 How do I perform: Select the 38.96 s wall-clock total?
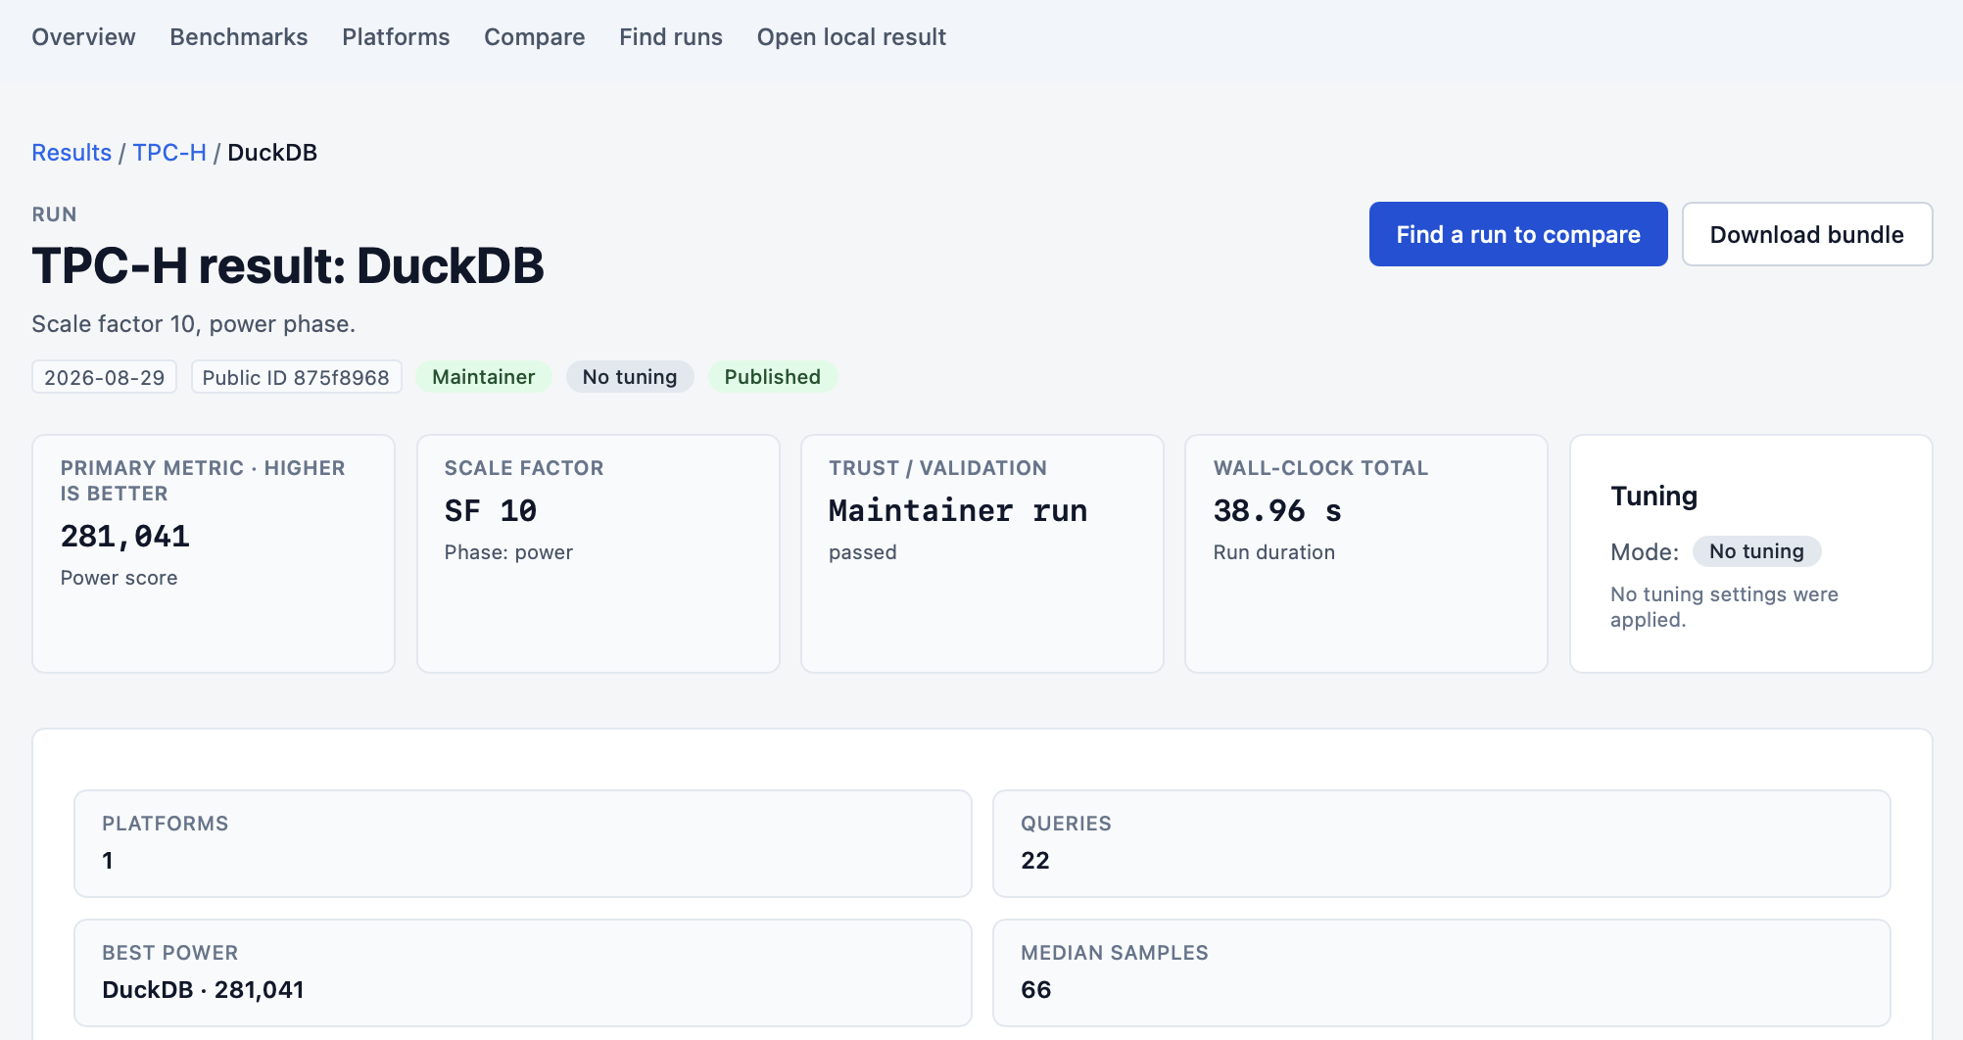pos(1277,511)
